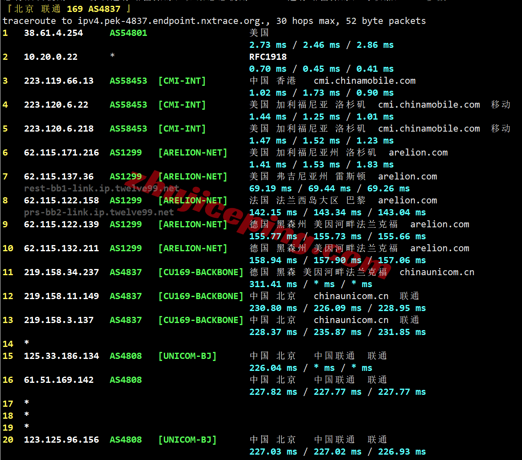Select IP 123.125.96.156 at hop 20
This screenshot has width=522, height=460.
tap(61, 440)
